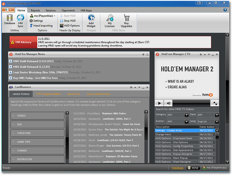Expand the SIZE category
The image size is (232, 175).
click(x=37, y=124)
